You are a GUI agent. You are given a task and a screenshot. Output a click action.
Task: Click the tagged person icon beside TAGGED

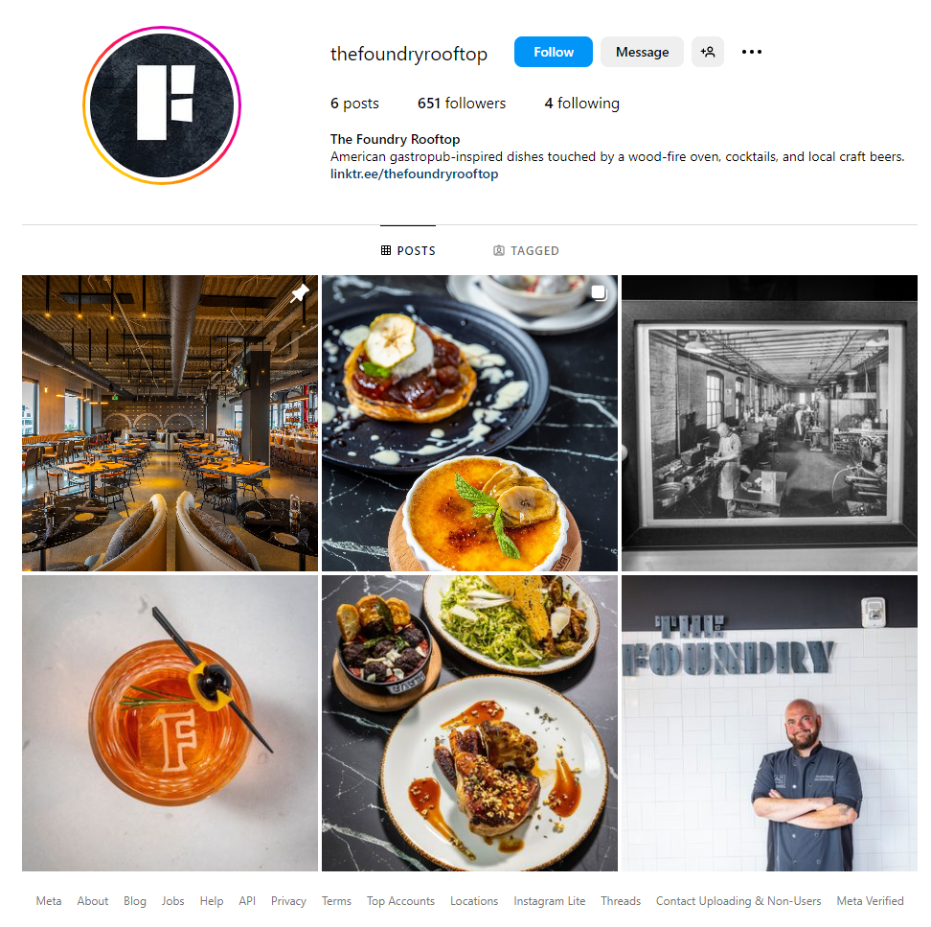tap(499, 251)
